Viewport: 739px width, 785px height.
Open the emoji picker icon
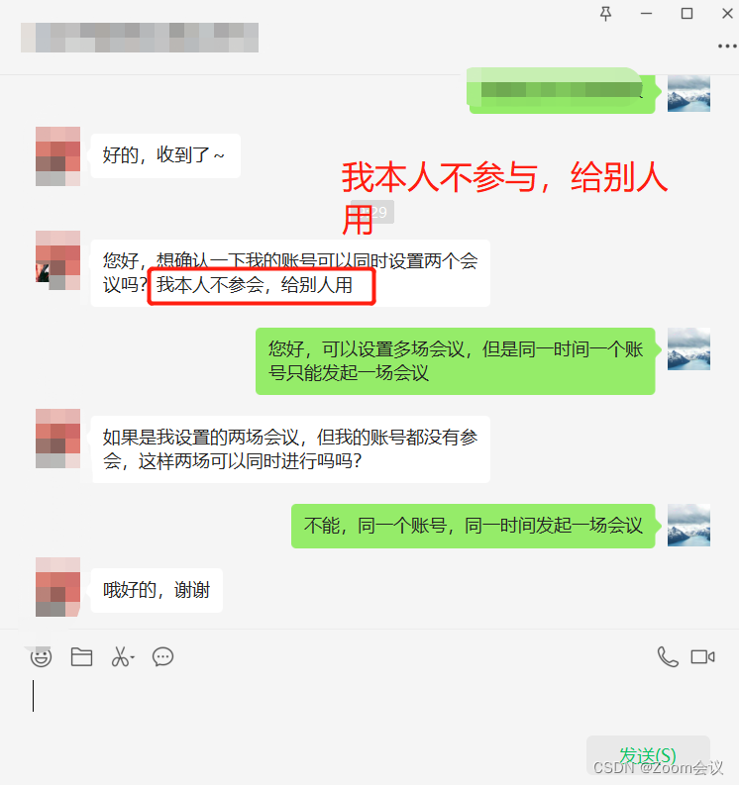(x=41, y=657)
